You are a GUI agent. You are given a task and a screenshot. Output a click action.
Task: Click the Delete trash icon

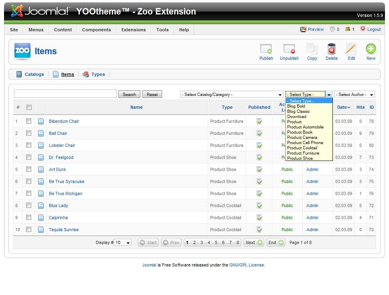pyautogui.click(x=331, y=49)
